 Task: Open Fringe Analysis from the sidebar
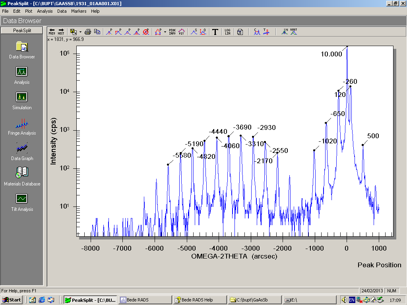(x=22, y=127)
